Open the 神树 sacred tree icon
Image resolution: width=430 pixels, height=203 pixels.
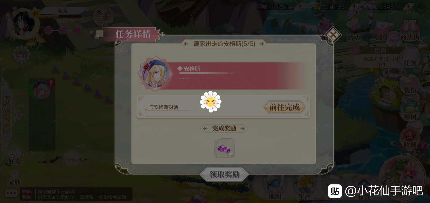(x=410, y=111)
